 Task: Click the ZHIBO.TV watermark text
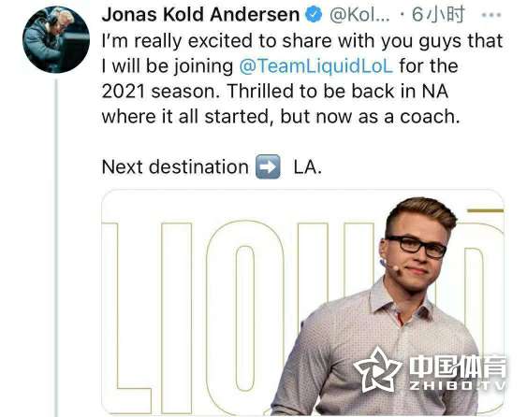click(458, 385)
